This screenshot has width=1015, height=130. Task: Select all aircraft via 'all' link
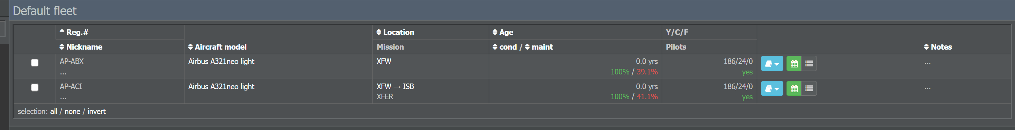(x=53, y=111)
